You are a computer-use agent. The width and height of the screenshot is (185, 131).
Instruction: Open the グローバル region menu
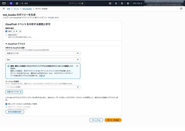[137, 3]
